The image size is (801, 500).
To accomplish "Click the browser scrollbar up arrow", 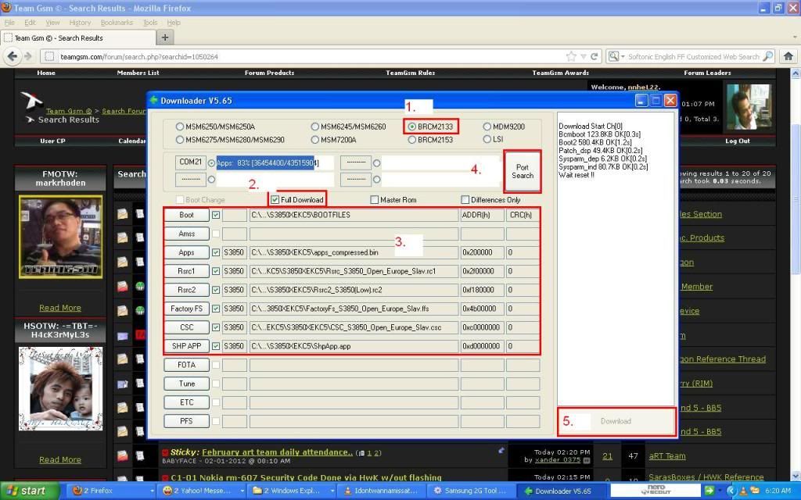I will pos(796,73).
